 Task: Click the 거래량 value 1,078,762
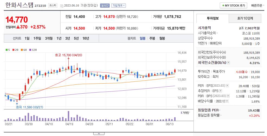pyautogui.click(x=173, y=17)
